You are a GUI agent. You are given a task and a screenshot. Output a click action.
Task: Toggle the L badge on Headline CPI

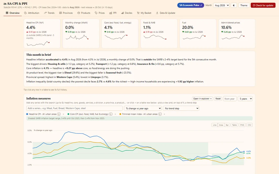[59, 114]
